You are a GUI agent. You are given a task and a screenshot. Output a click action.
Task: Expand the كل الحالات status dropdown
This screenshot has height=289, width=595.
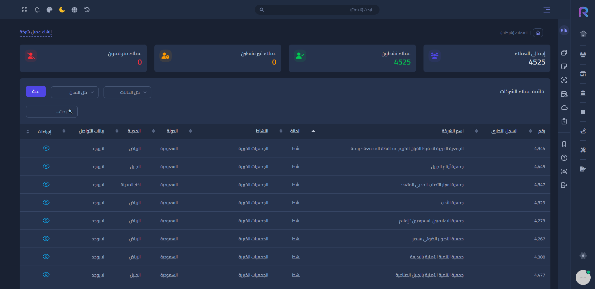pos(127,92)
